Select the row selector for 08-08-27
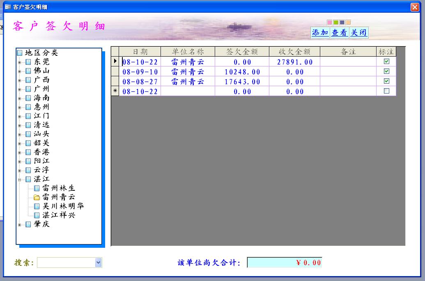Image resolution: width=425 pixels, height=281 pixels. (x=115, y=81)
